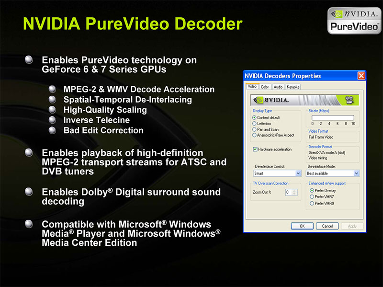Screen dimensions: 383x287
Task: Open the Audio tab
Action: pos(278,87)
